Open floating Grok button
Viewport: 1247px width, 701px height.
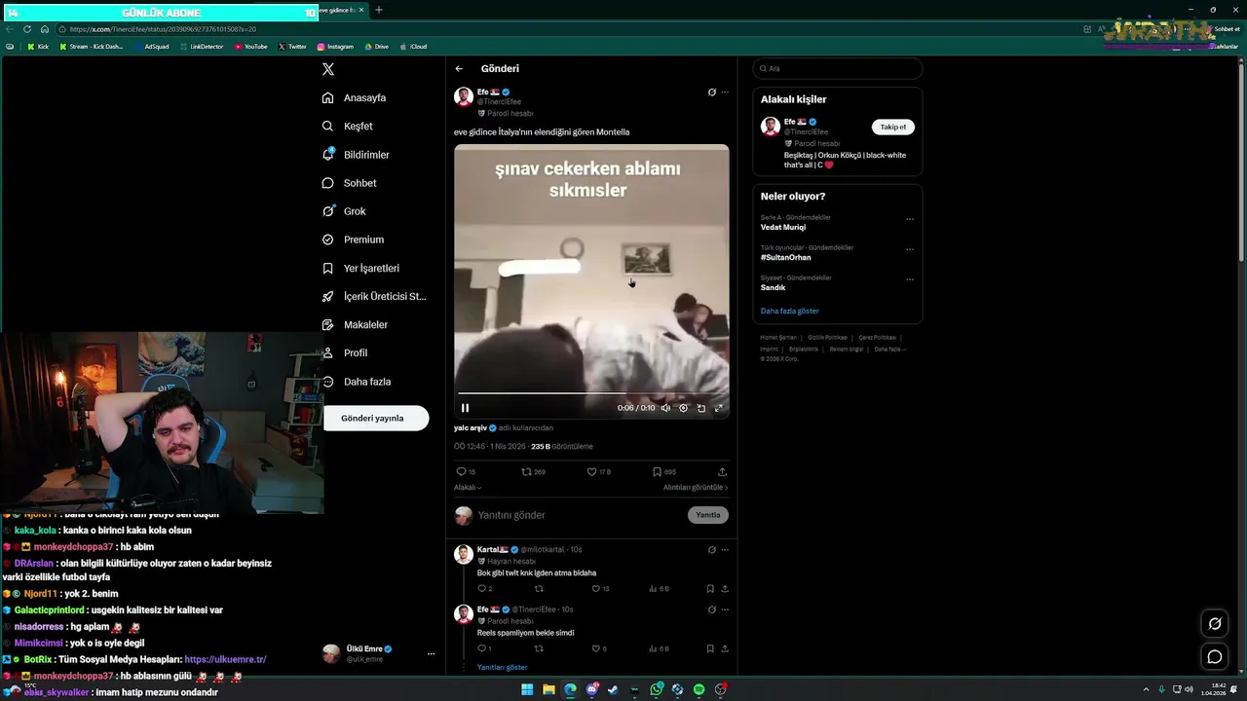1215,624
